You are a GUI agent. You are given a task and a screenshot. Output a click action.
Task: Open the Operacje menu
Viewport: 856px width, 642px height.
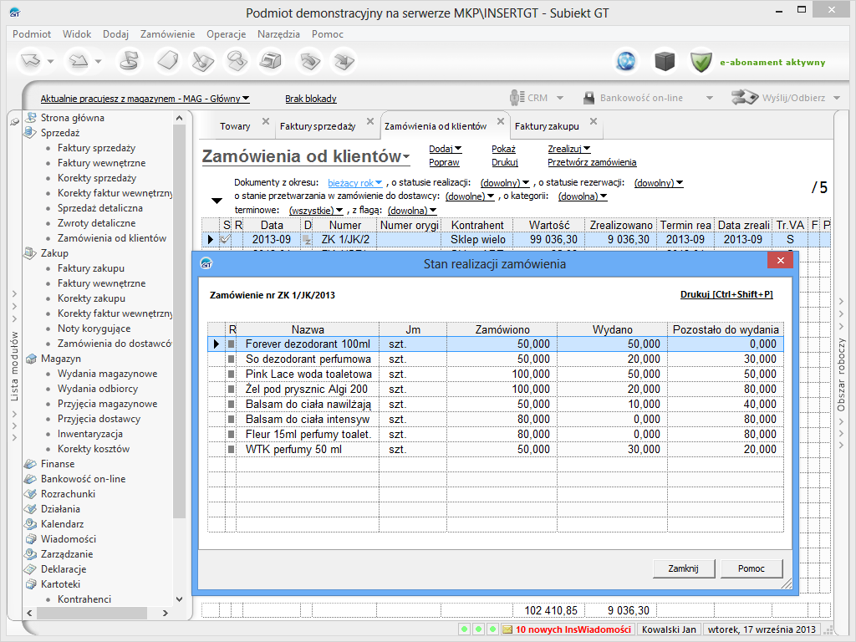226,34
